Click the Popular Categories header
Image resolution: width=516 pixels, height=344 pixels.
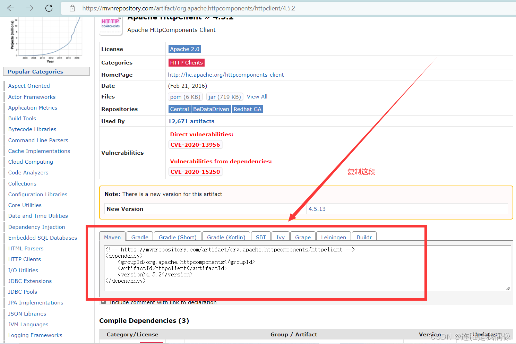[x=46, y=71]
